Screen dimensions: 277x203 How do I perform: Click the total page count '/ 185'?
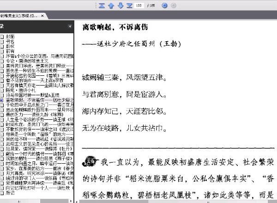pos(151,6)
